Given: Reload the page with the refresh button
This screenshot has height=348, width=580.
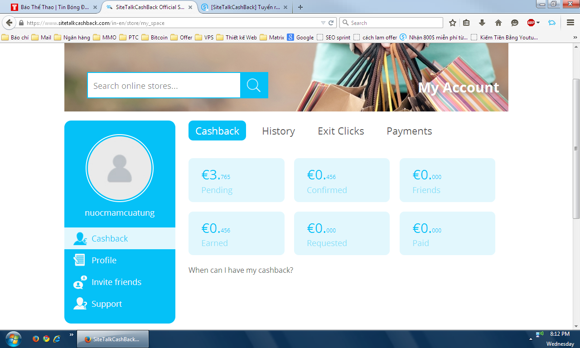Looking at the screenshot, I should click(331, 23).
